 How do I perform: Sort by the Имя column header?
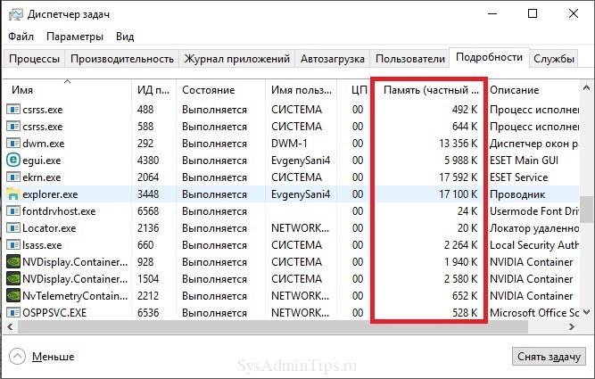tap(67, 90)
